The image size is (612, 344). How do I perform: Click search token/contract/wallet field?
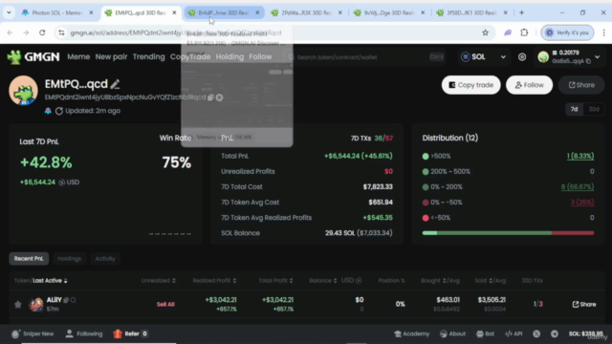point(367,57)
